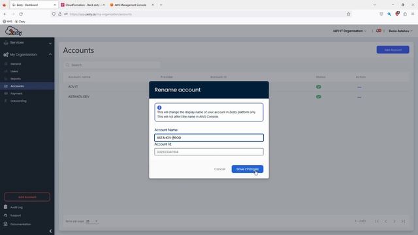This screenshot has height=235, width=418.
Task: Open the Firefox hamburger menu
Action: click(x=413, y=14)
